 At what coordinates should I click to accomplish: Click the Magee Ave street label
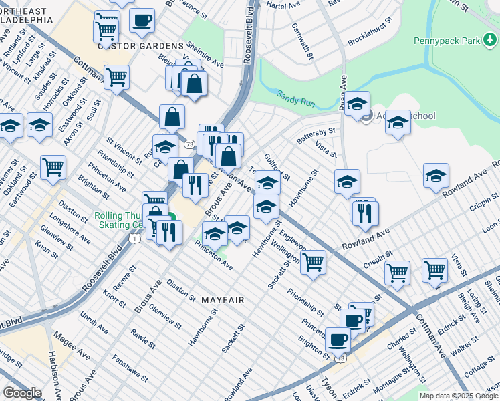pyautogui.click(x=72, y=346)
